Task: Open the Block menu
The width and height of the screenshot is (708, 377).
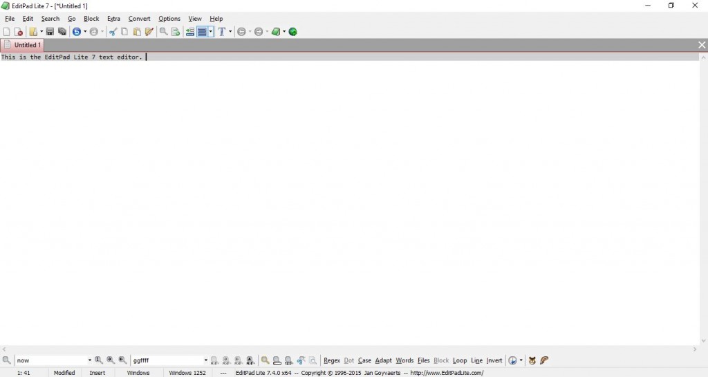Action: pos(91,19)
